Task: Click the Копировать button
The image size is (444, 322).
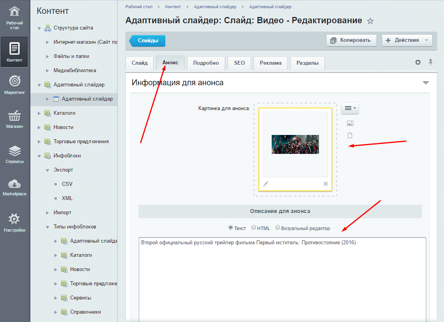Action: tap(351, 40)
